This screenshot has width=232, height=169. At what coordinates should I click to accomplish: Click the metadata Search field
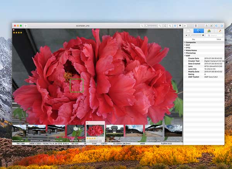pos(214,35)
